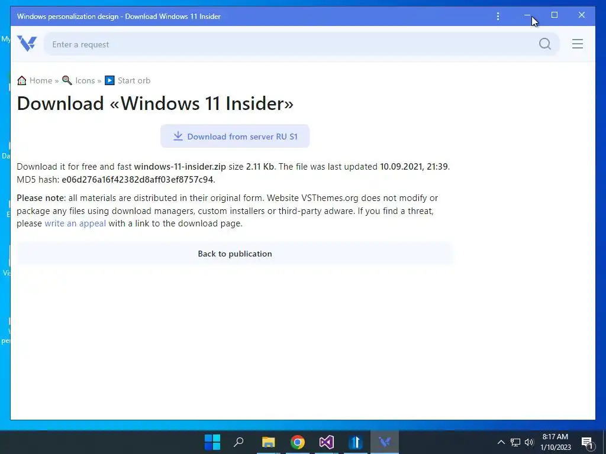Open the blue app icon beside Visual Studio
The height and width of the screenshot is (454, 606).
tap(355, 442)
